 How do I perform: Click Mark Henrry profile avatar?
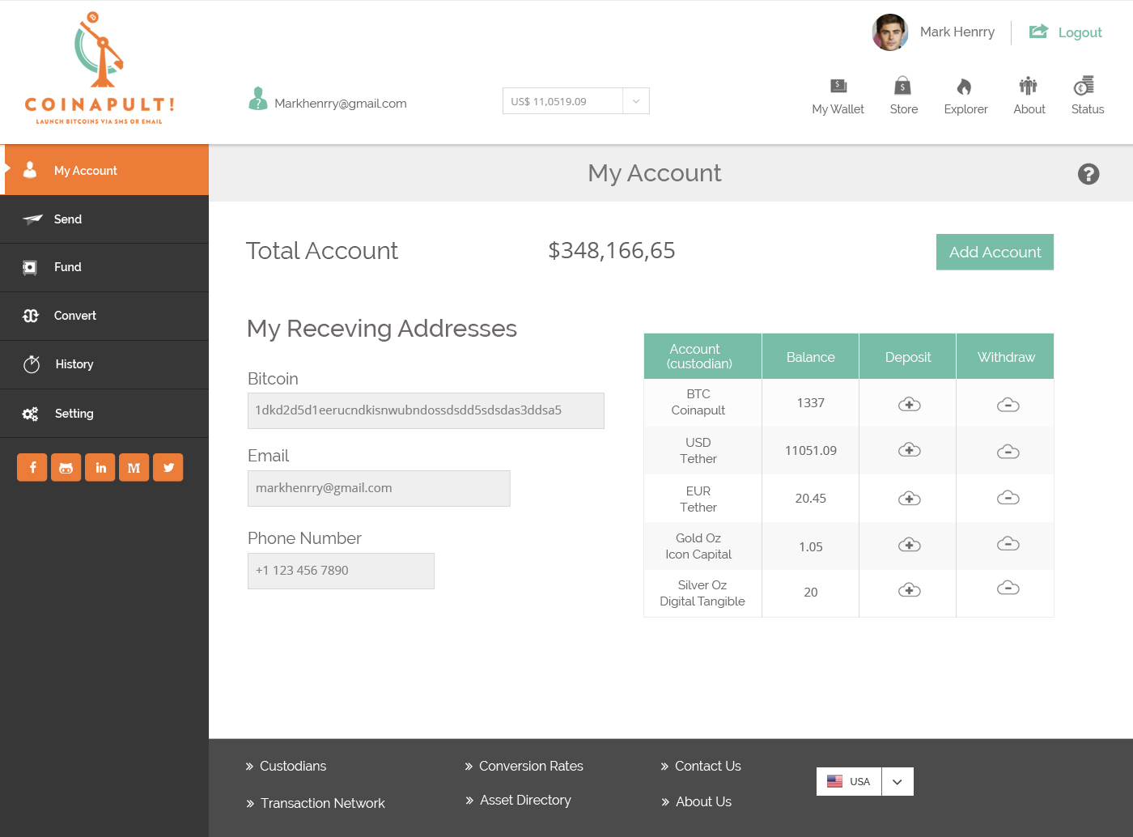point(890,32)
